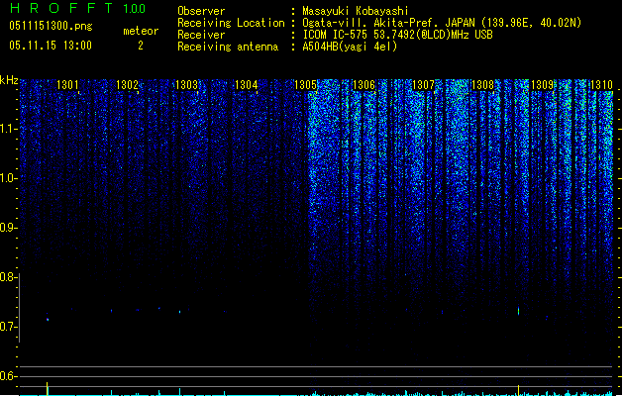
Task: Click the 1309 time marker
Action: tap(543, 85)
